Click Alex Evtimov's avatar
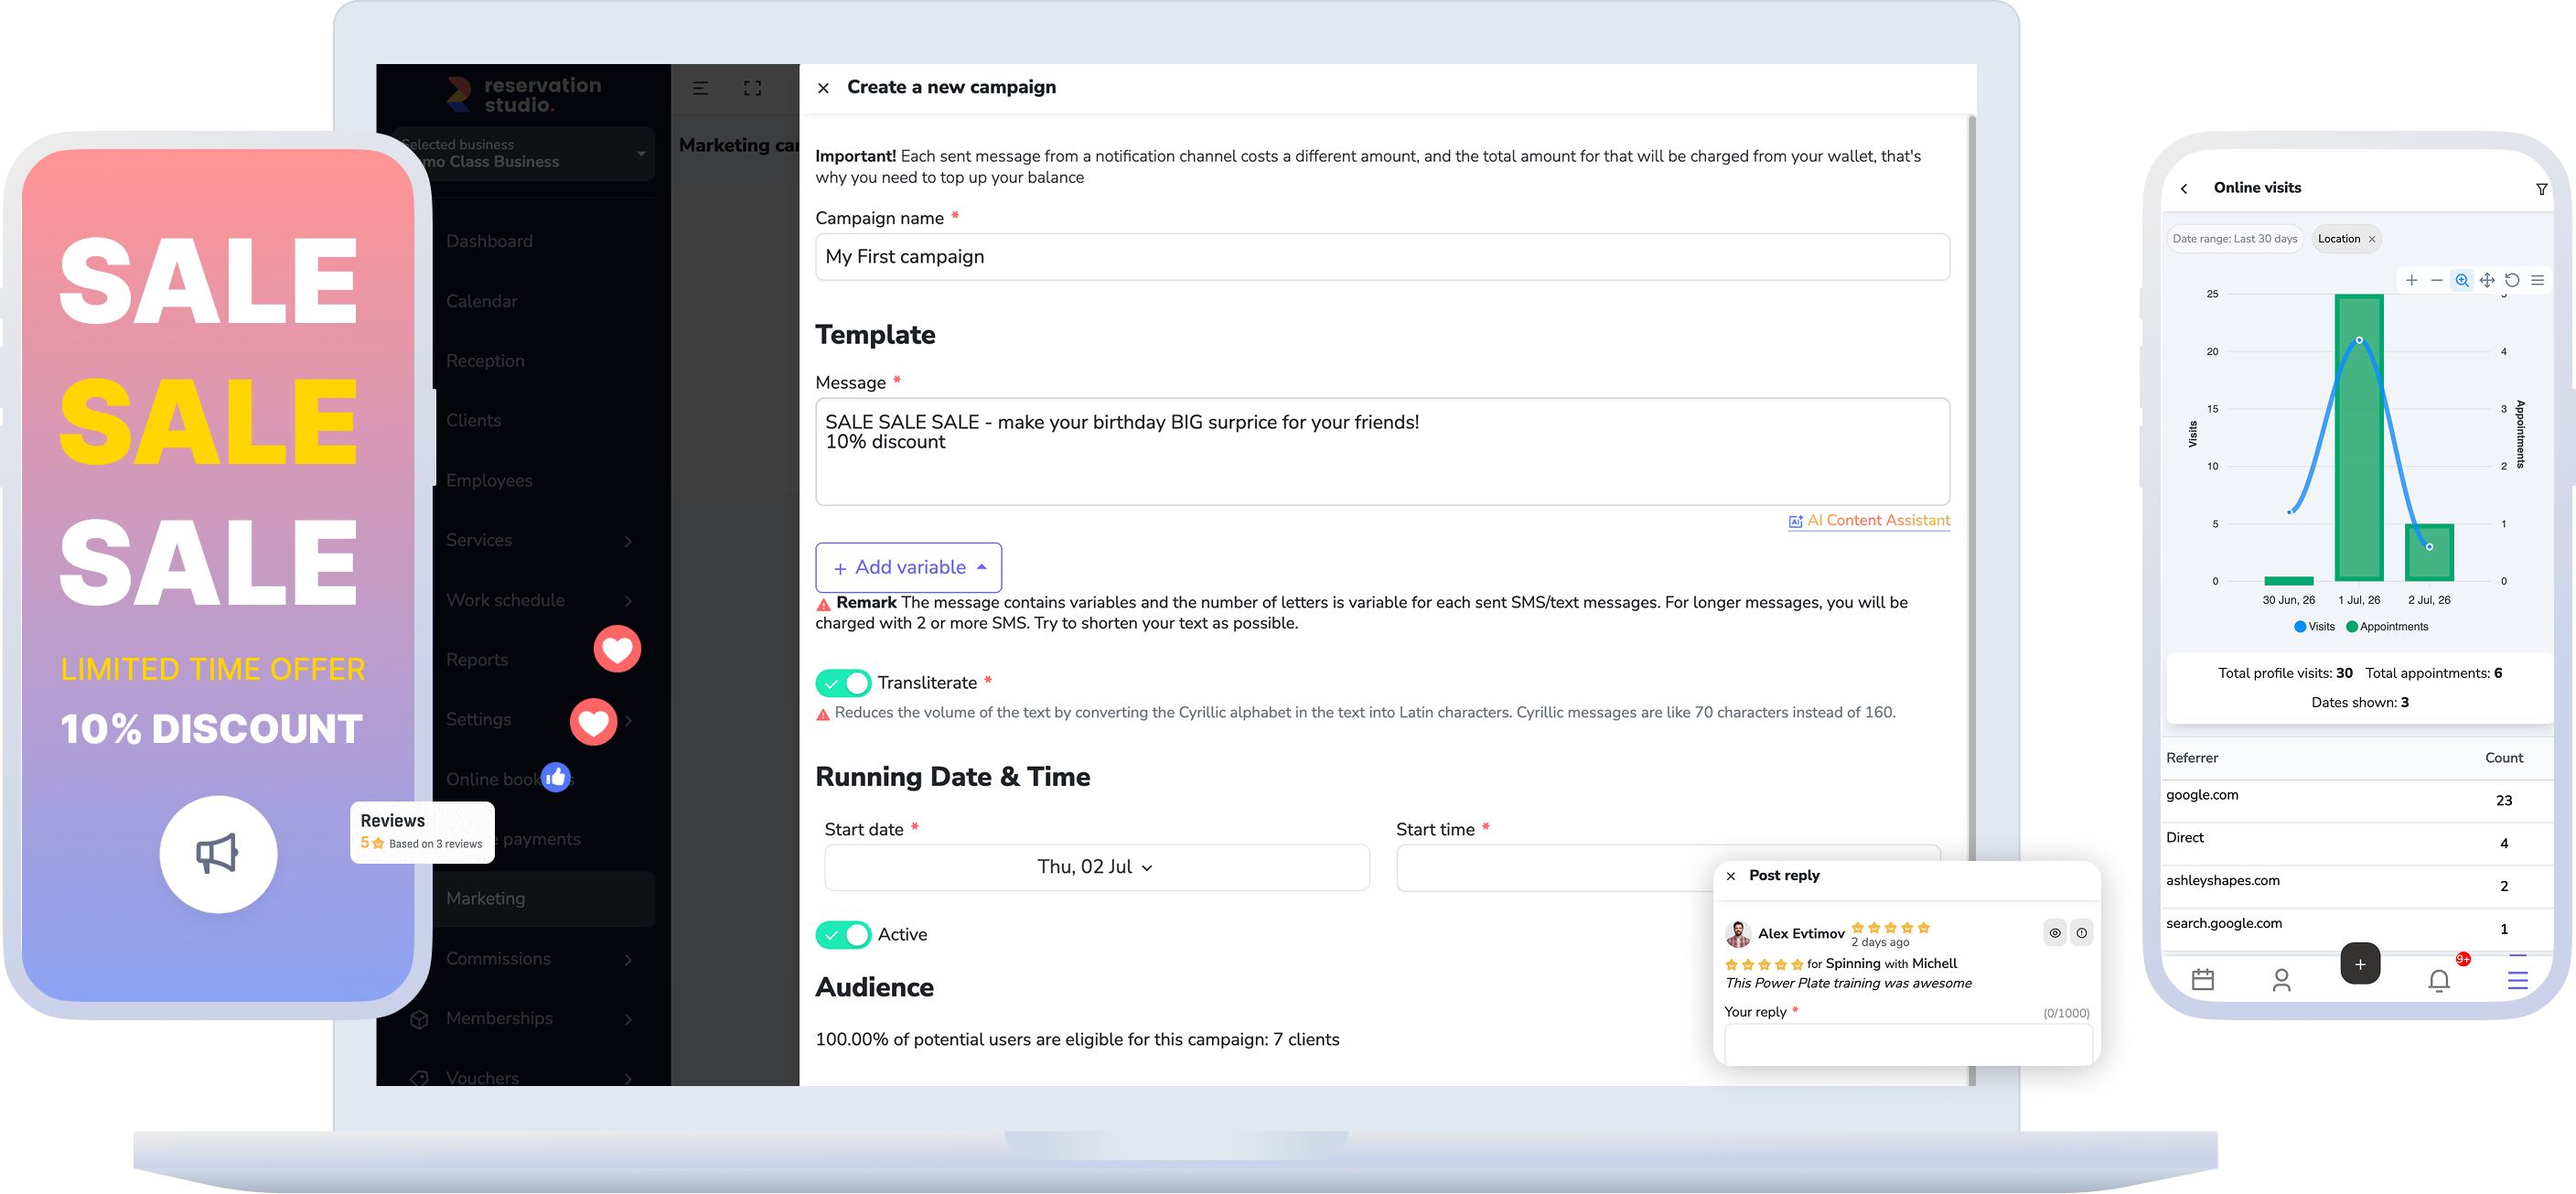 coord(1738,934)
